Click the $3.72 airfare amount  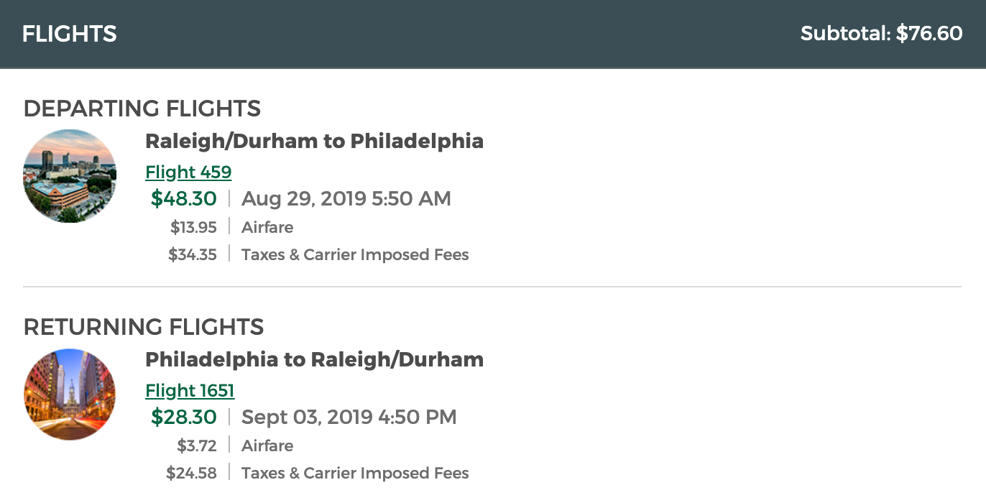pos(197,446)
